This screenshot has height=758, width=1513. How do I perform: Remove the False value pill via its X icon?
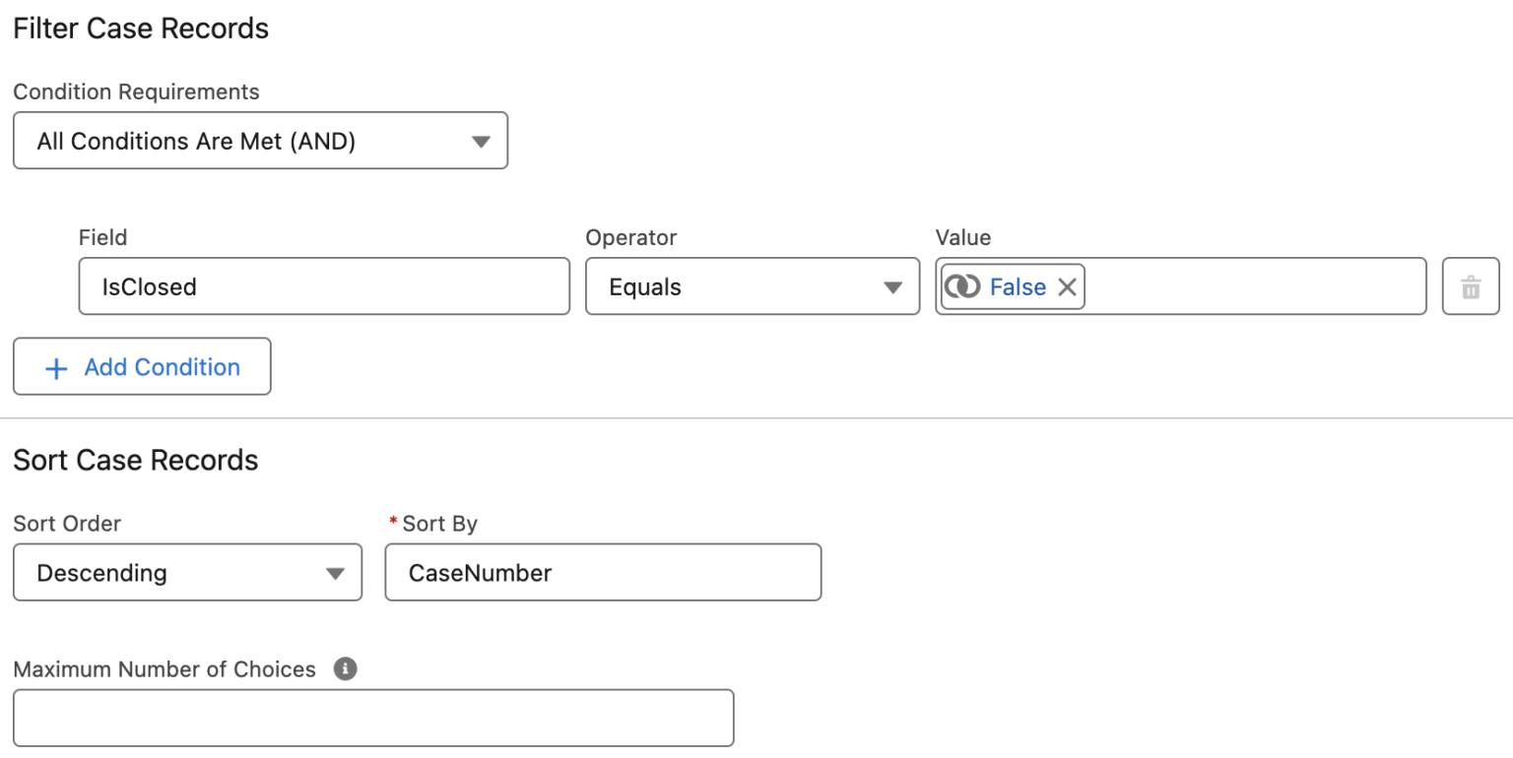click(1067, 286)
